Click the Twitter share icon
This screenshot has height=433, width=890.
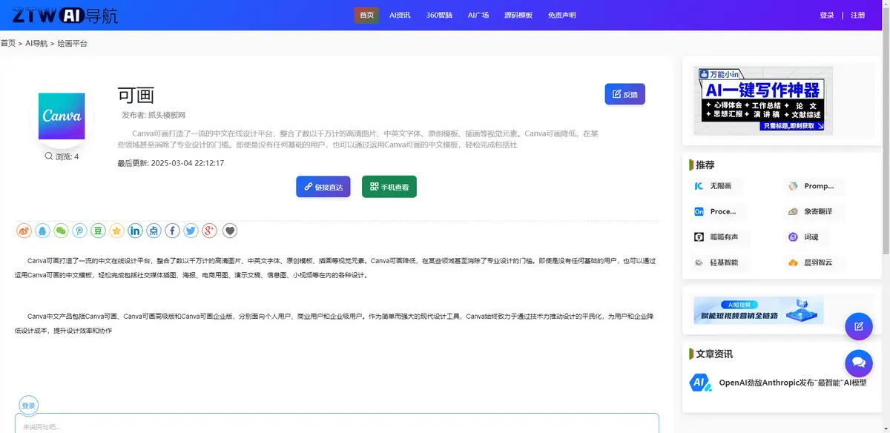pos(191,231)
